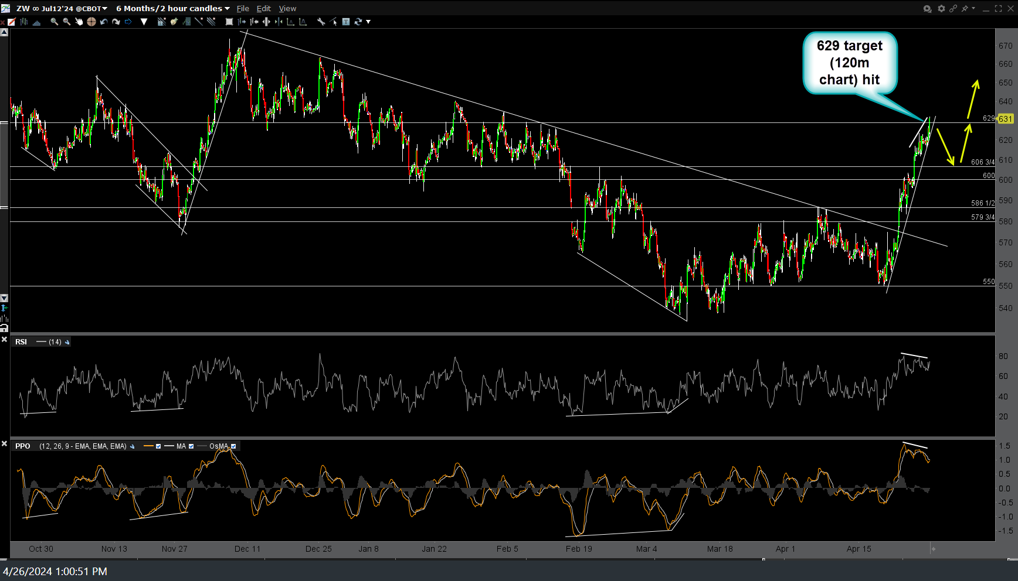Screen dimensions: 1018x581
Task: Open the chart wrench configuration tool
Action: (321, 22)
